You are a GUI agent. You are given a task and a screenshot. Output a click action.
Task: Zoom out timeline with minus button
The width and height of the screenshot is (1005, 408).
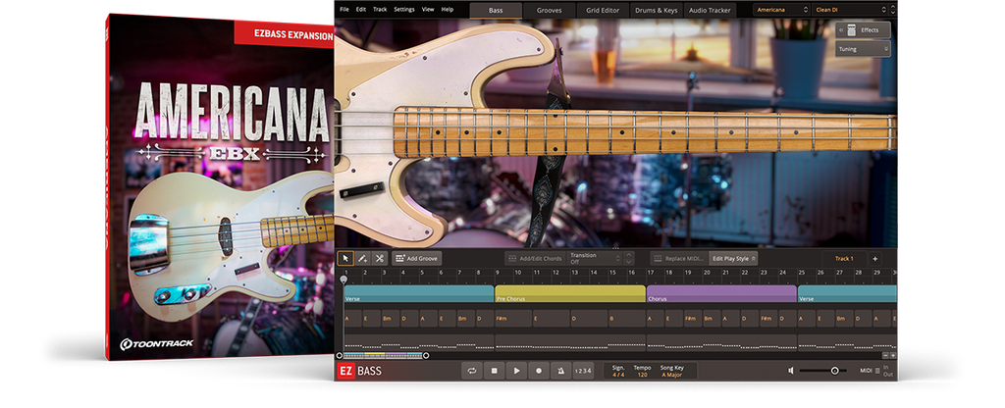(x=886, y=355)
